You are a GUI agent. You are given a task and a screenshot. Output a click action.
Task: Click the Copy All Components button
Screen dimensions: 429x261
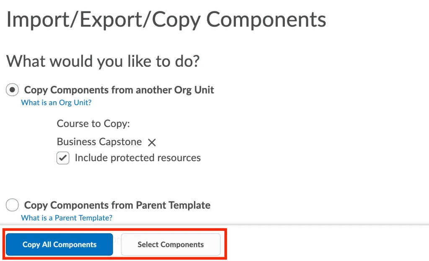point(59,245)
